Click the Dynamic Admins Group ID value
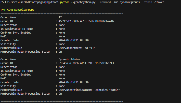 86,63
